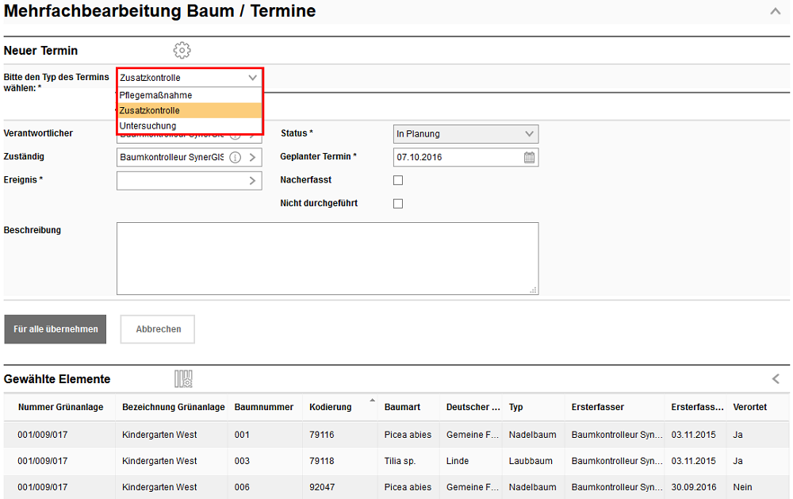793x499 pixels.
Task: Open the Status dropdown In Planung
Action: tap(465, 134)
